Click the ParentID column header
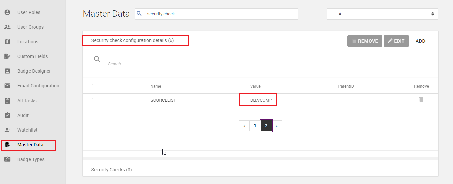Viewport: 453px width, 184px height. tap(346, 86)
